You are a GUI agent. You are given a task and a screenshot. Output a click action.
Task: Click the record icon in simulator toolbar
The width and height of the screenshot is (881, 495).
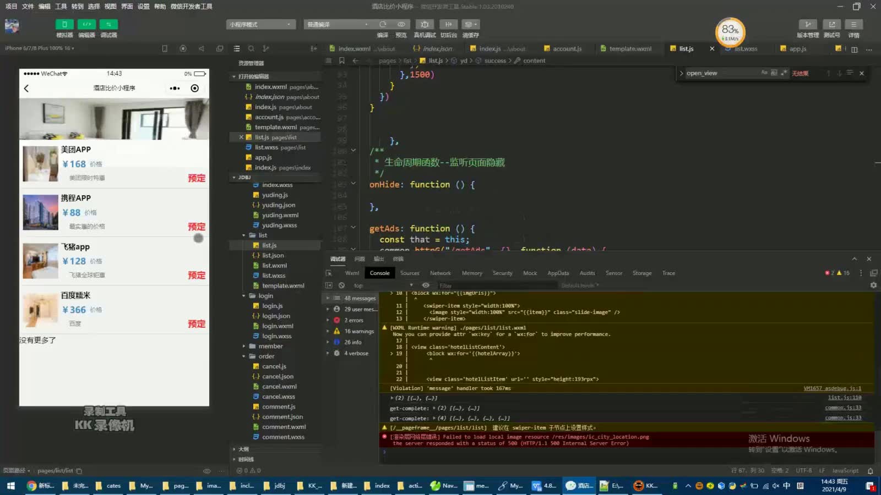coord(183,48)
